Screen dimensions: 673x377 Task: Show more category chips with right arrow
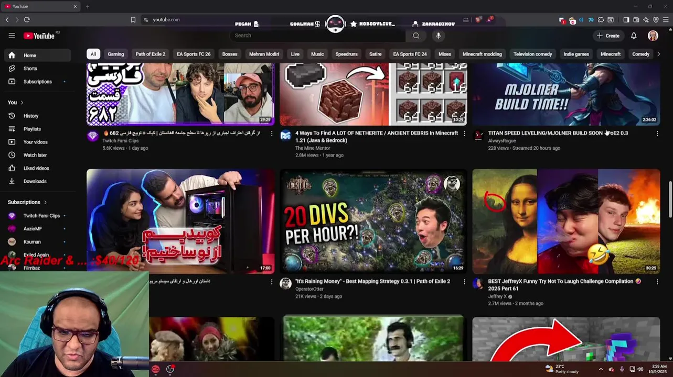tap(659, 54)
